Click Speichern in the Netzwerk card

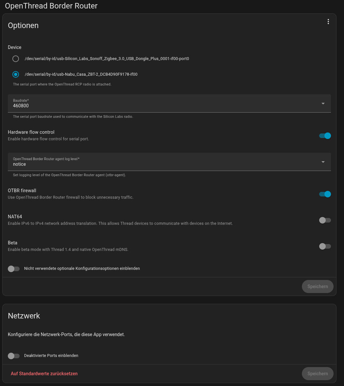pos(317,374)
